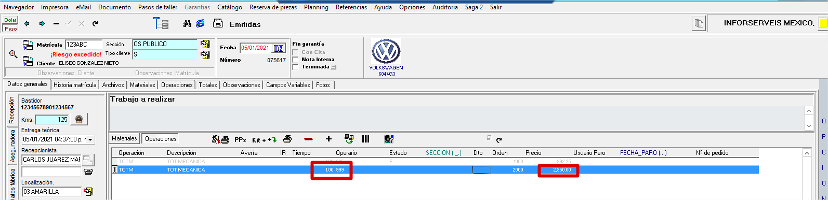Click the printer icon beside Emitidas
This screenshot has width=828, height=200.
(x=218, y=24)
